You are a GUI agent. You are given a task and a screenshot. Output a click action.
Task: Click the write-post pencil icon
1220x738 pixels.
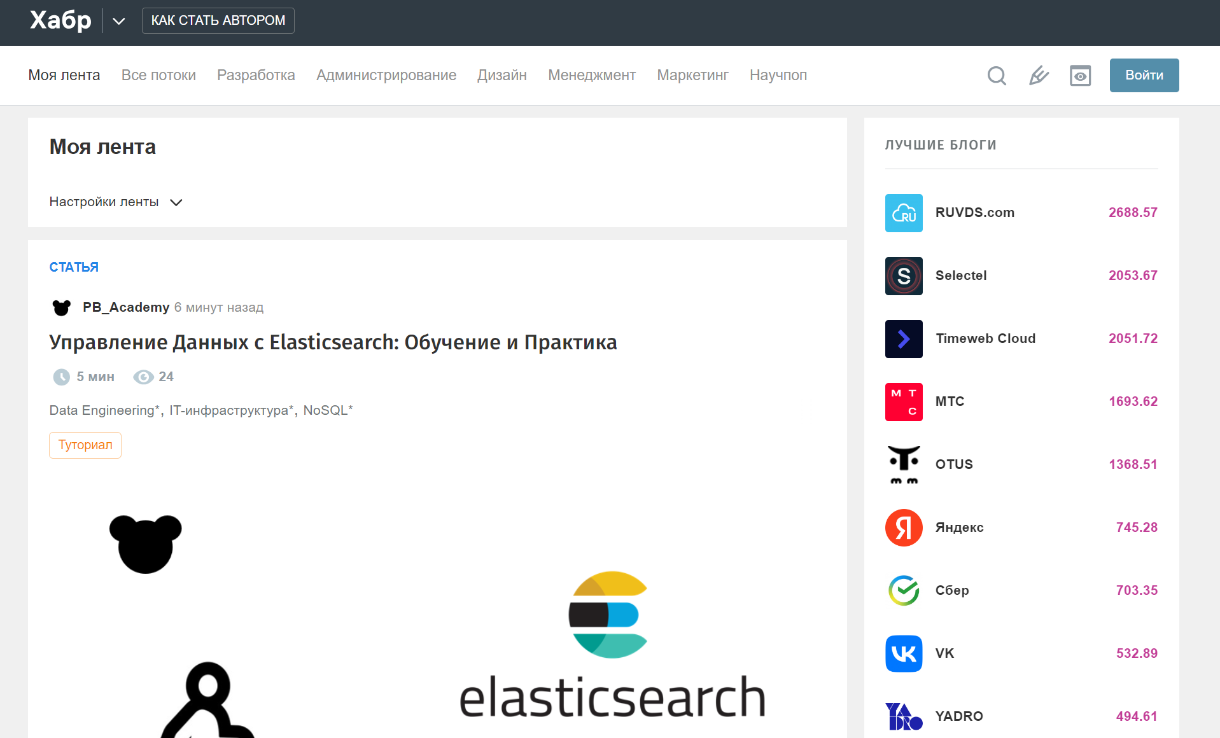click(1039, 76)
